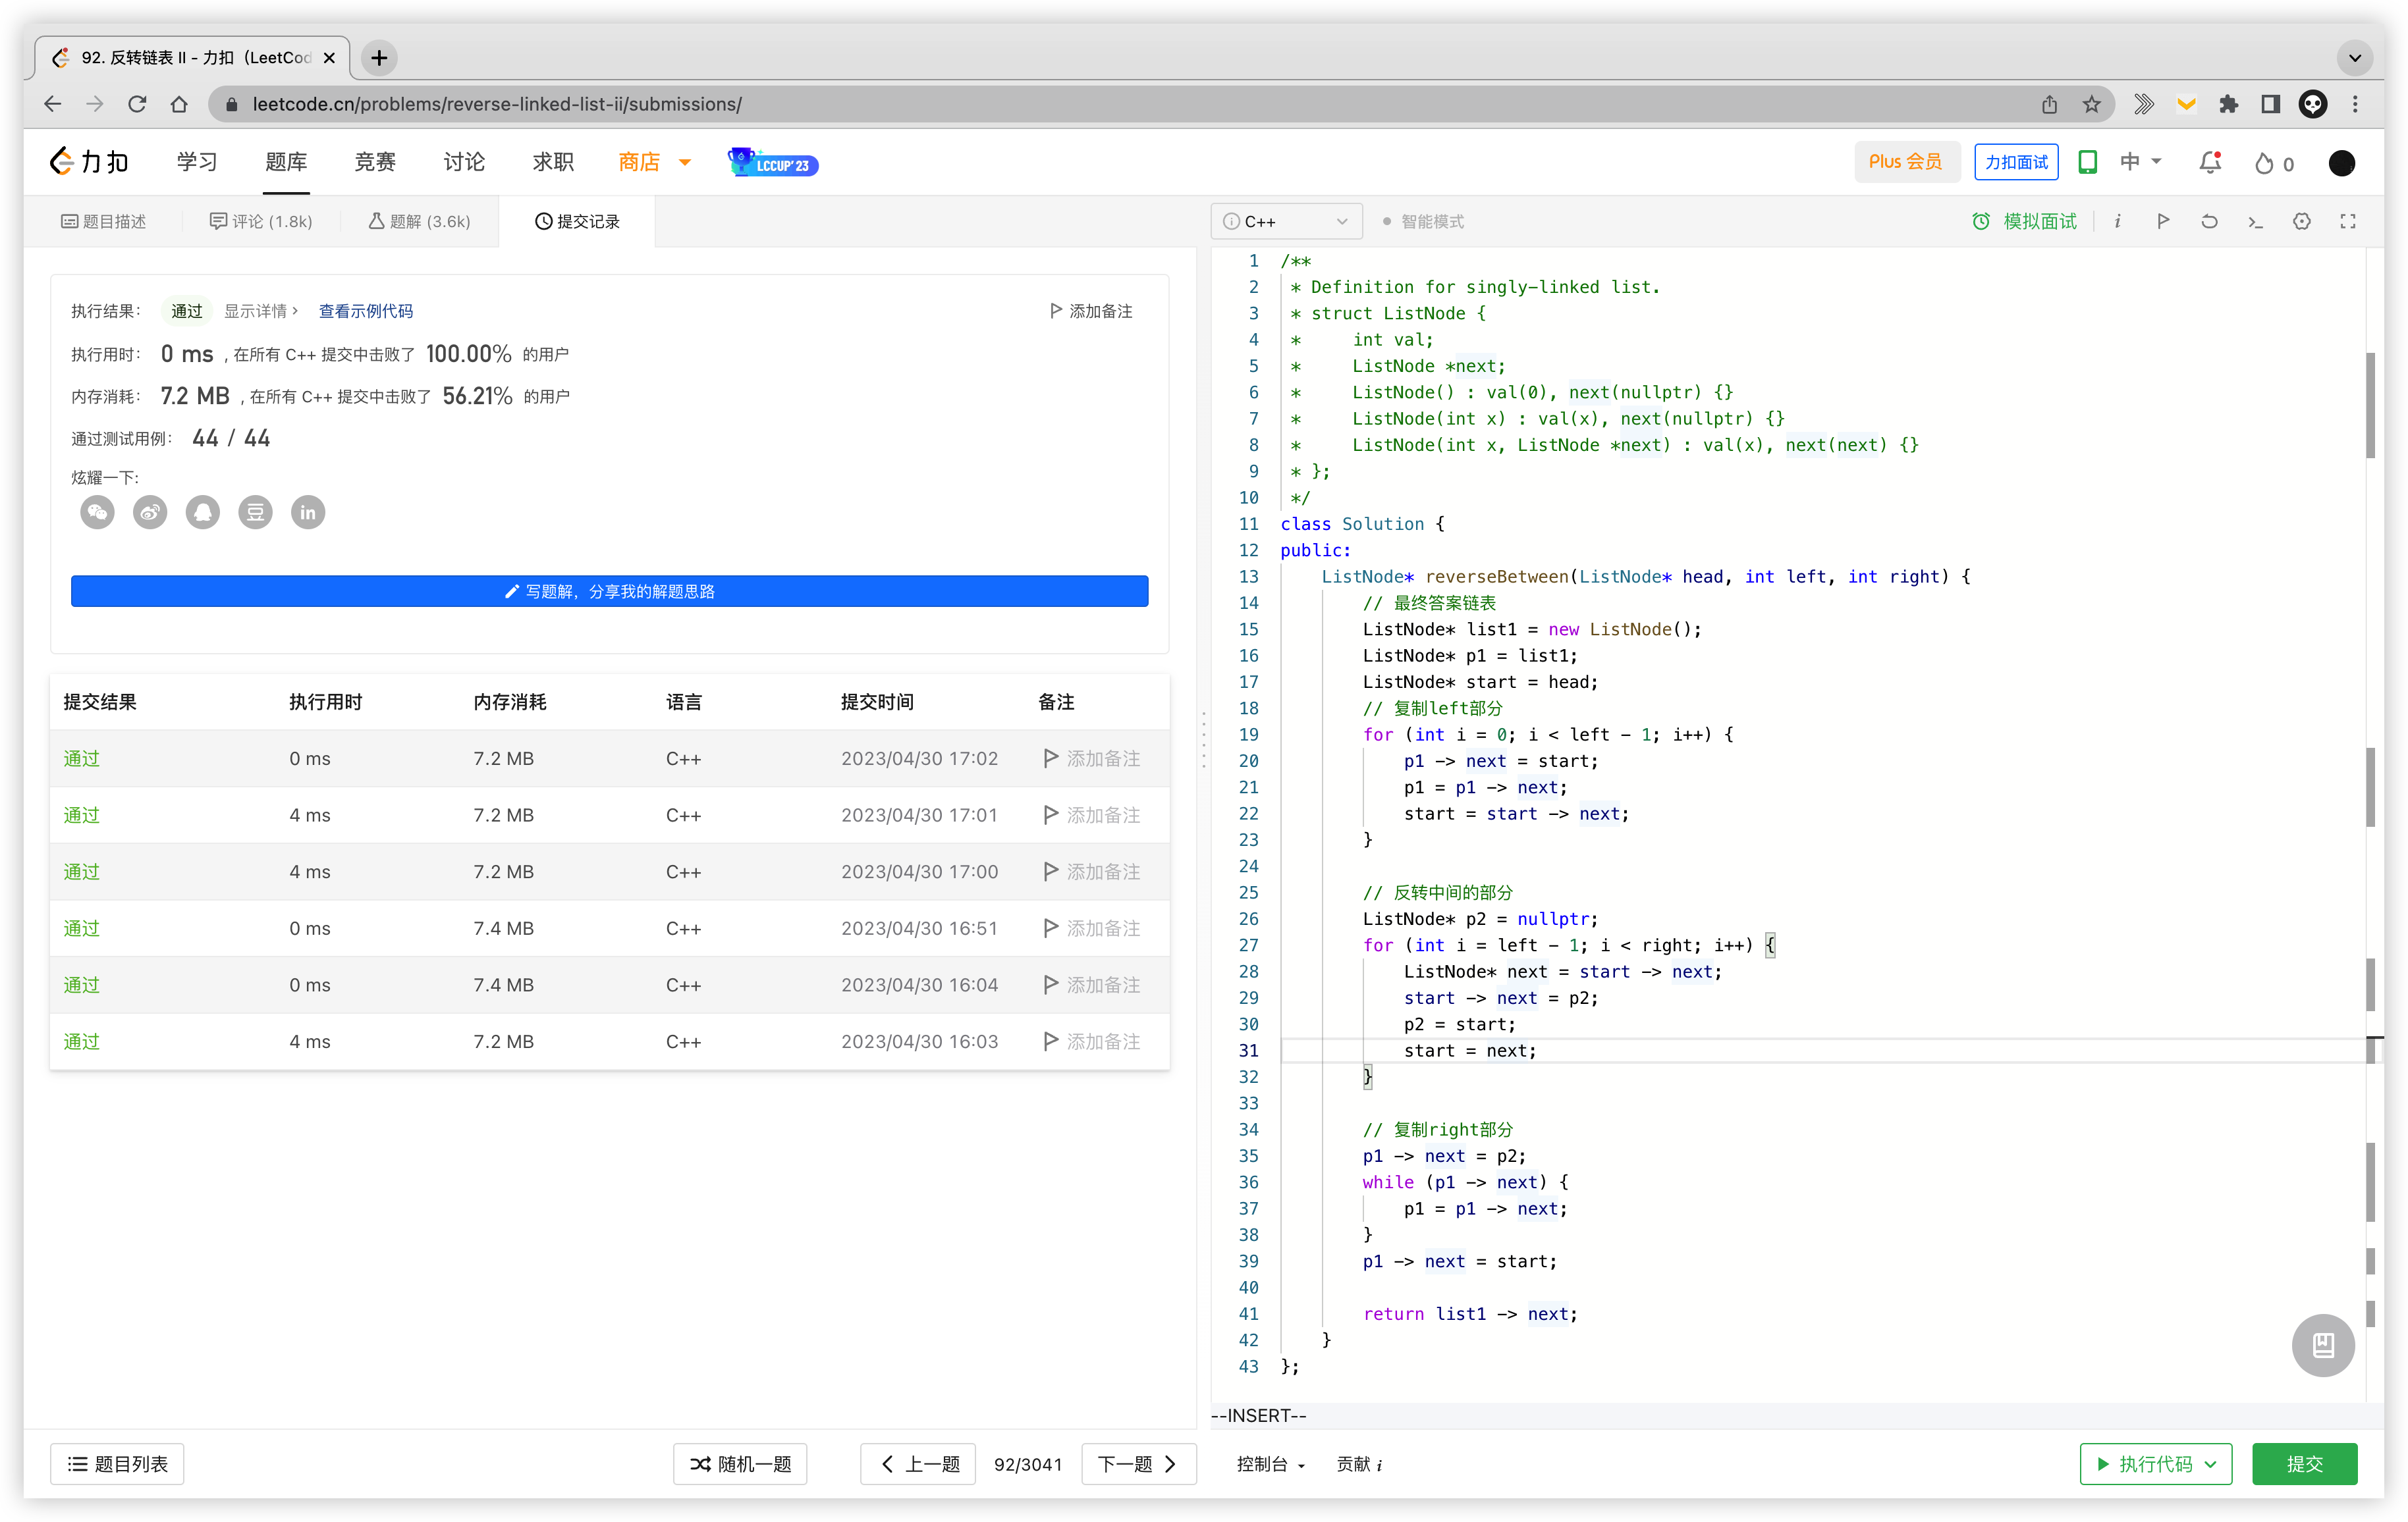Open editor info icon
This screenshot has height=1522, width=2408.
(x=2117, y=221)
